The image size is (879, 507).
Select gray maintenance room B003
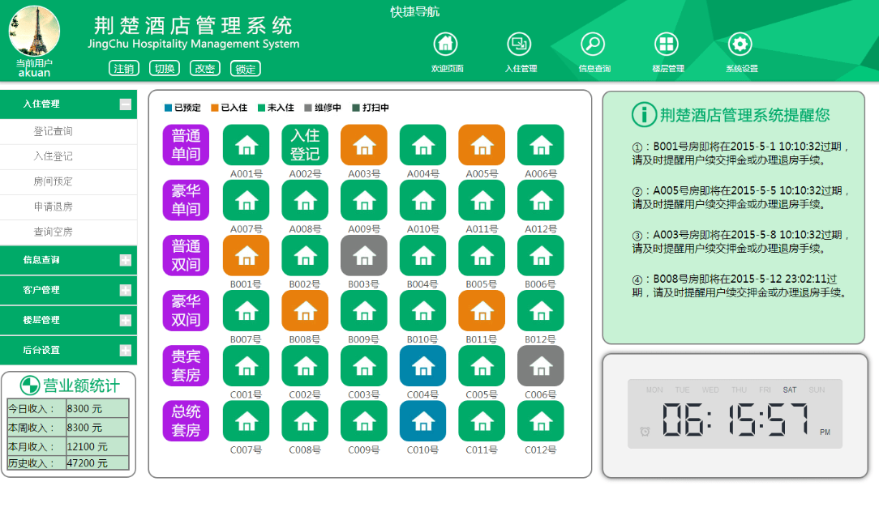364,255
